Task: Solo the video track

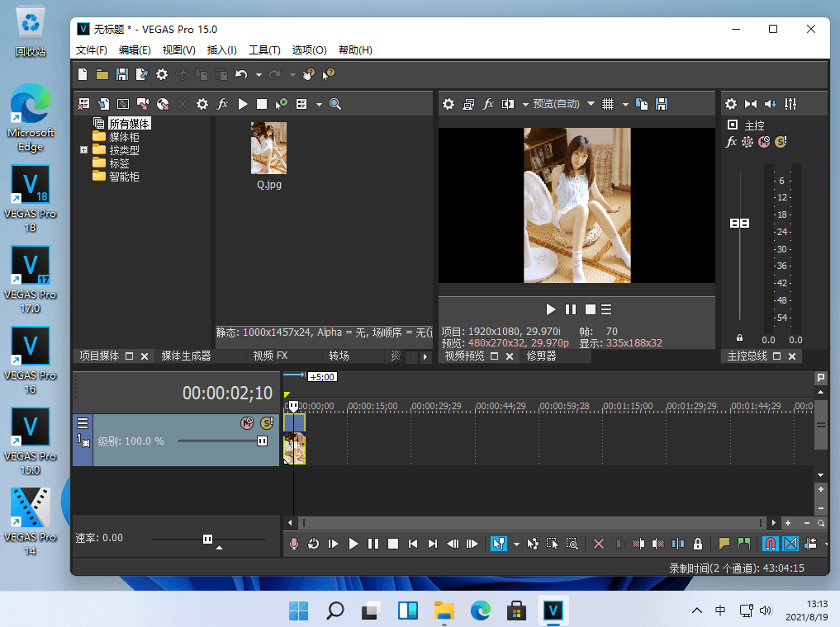Action: click(x=267, y=423)
